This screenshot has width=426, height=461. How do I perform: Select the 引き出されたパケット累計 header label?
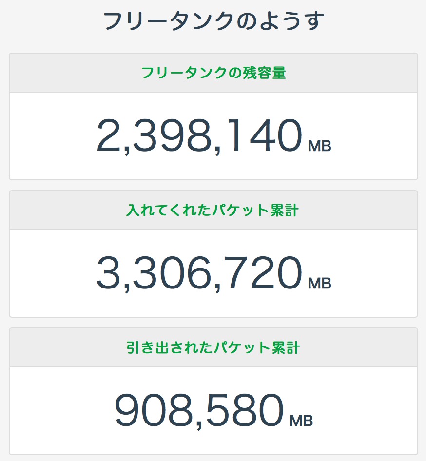[x=213, y=348]
